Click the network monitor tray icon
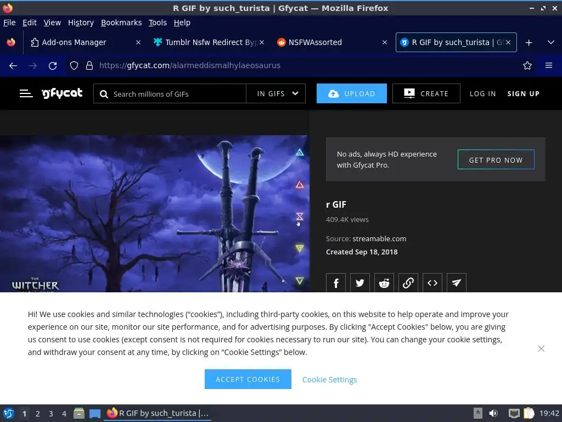 514,413
